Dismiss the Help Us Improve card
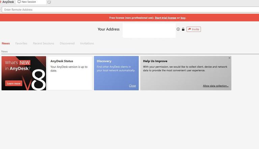This screenshot has width=259, height=149. pyautogui.click(x=229, y=58)
